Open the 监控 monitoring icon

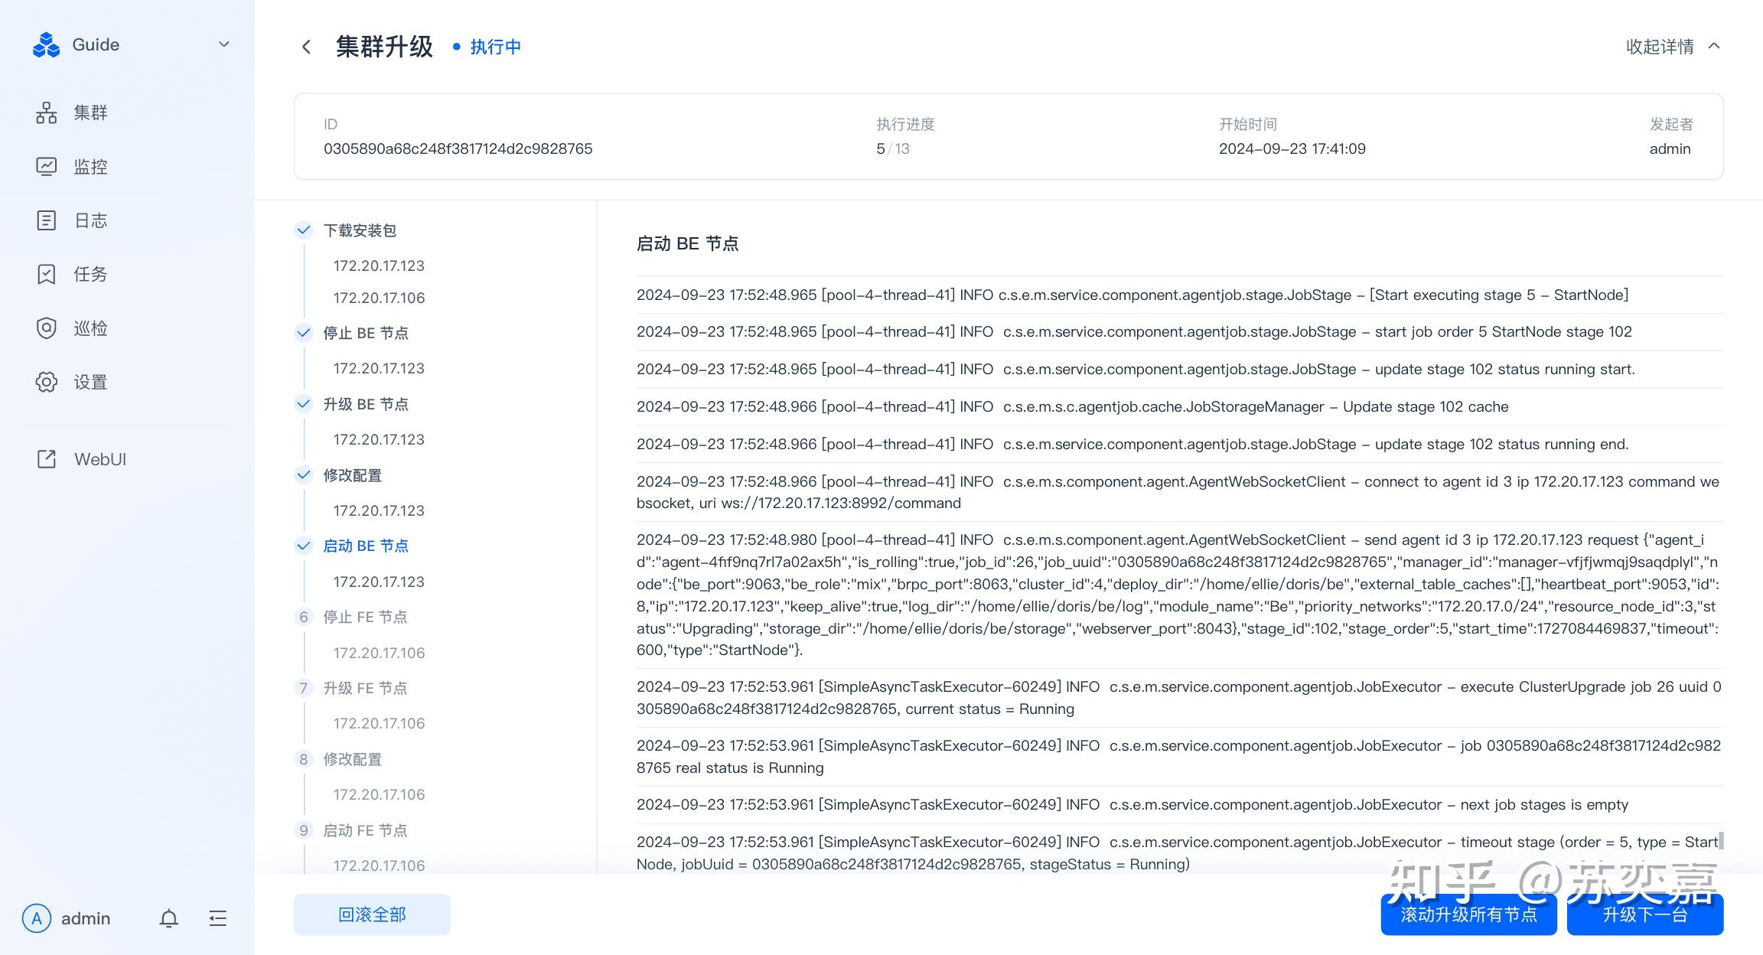(x=46, y=166)
